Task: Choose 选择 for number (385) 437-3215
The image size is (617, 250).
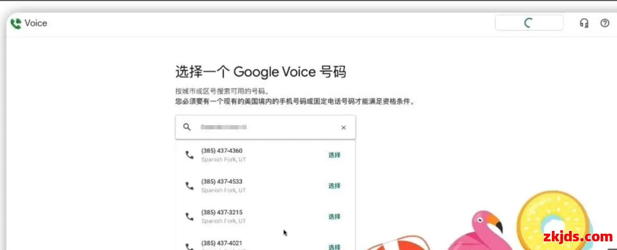Action: tap(334, 217)
